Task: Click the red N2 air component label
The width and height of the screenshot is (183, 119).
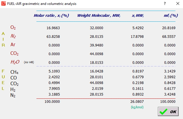Action: coord(13,36)
